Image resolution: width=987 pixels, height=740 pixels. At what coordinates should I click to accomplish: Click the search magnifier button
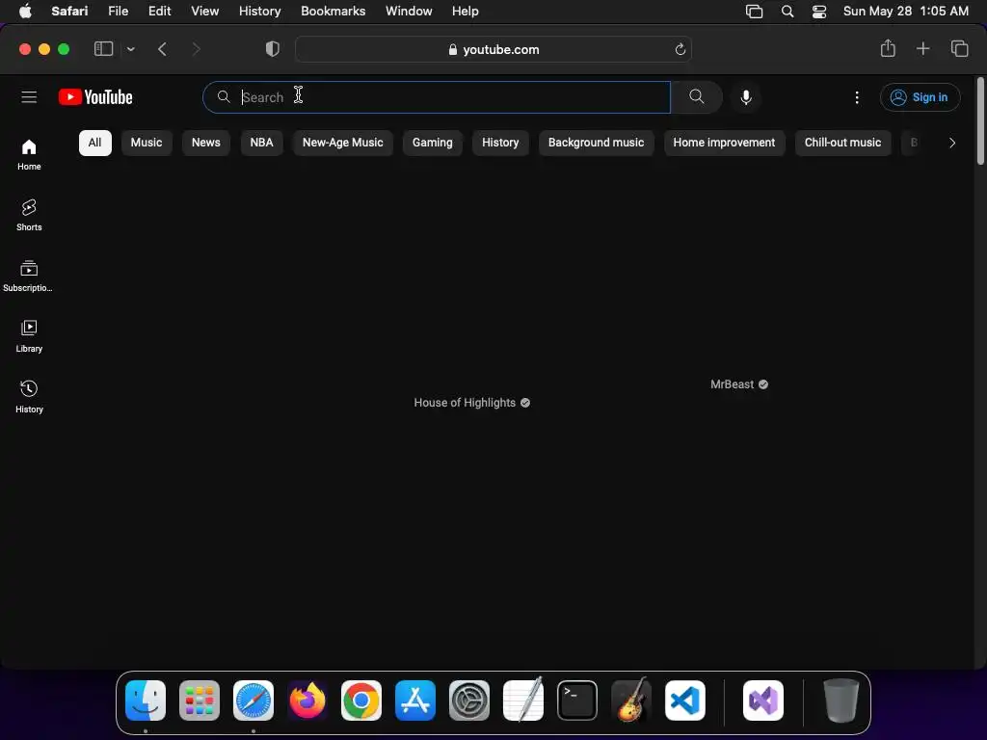point(696,97)
